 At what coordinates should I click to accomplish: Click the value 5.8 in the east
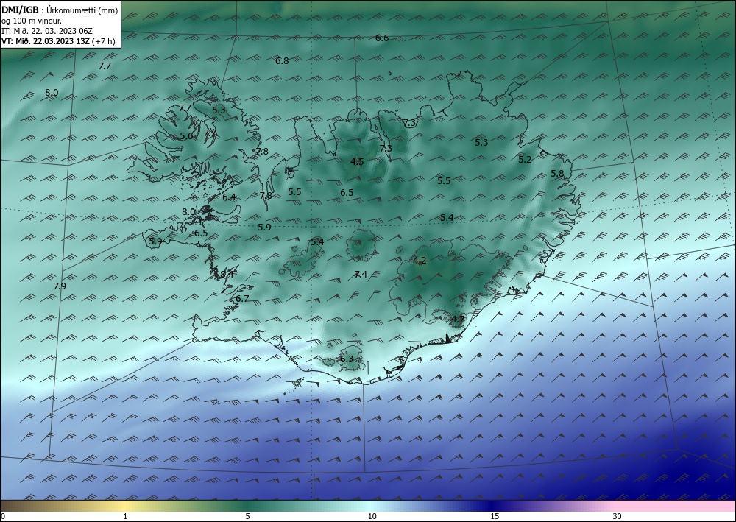[557, 174]
